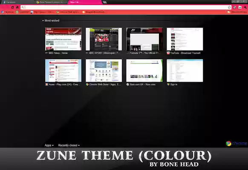Open the Other bookmarks folder
Viewport: 248px width, 170px height.
pos(237,12)
